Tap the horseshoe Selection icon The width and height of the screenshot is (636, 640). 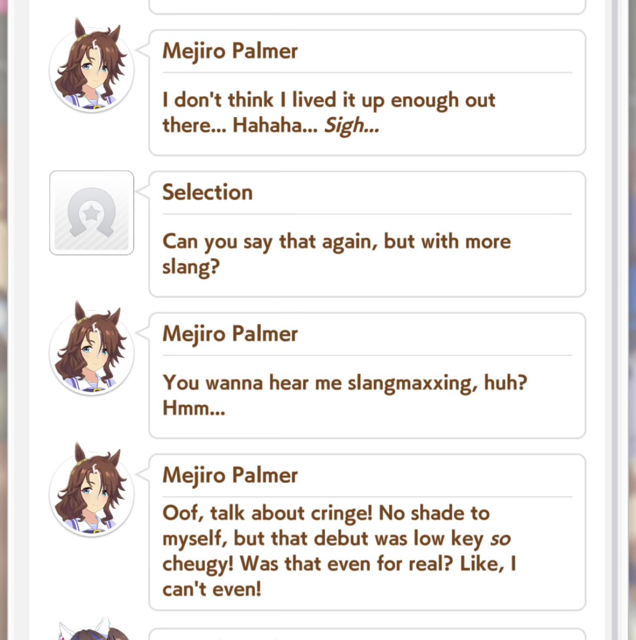point(92,213)
